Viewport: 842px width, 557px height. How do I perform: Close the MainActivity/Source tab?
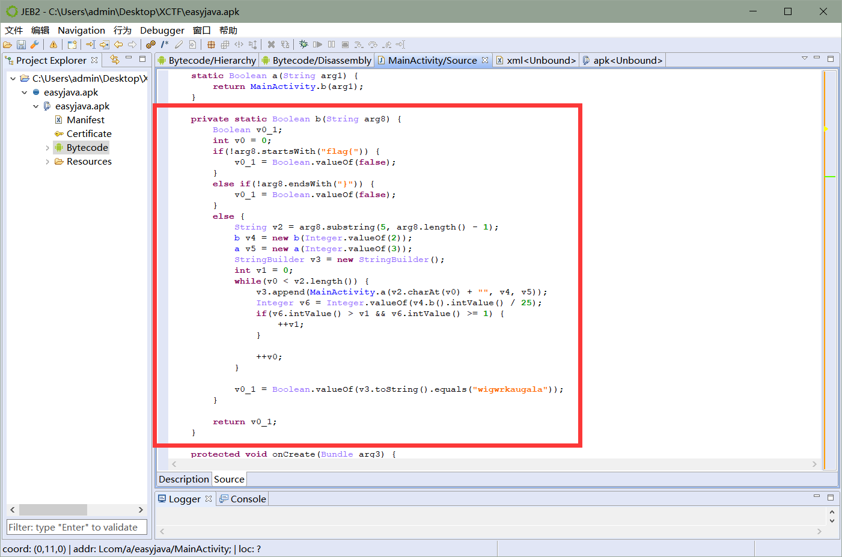[x=485, y=60]
